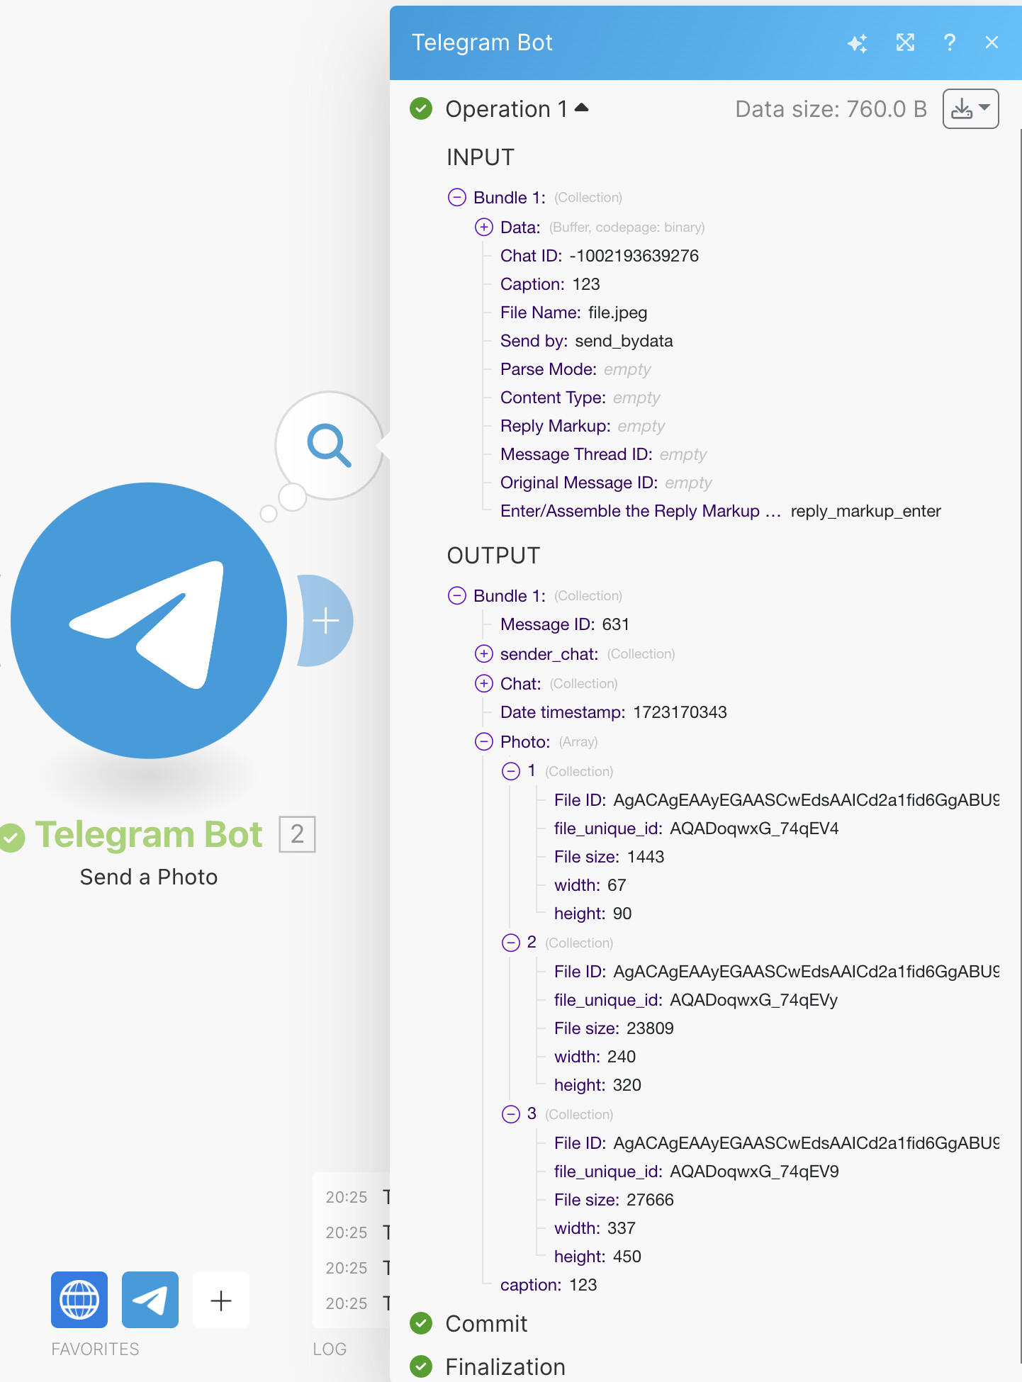Click the Original Message ID row
This screenshot has width=1022, height=1382.
point(606,483)
